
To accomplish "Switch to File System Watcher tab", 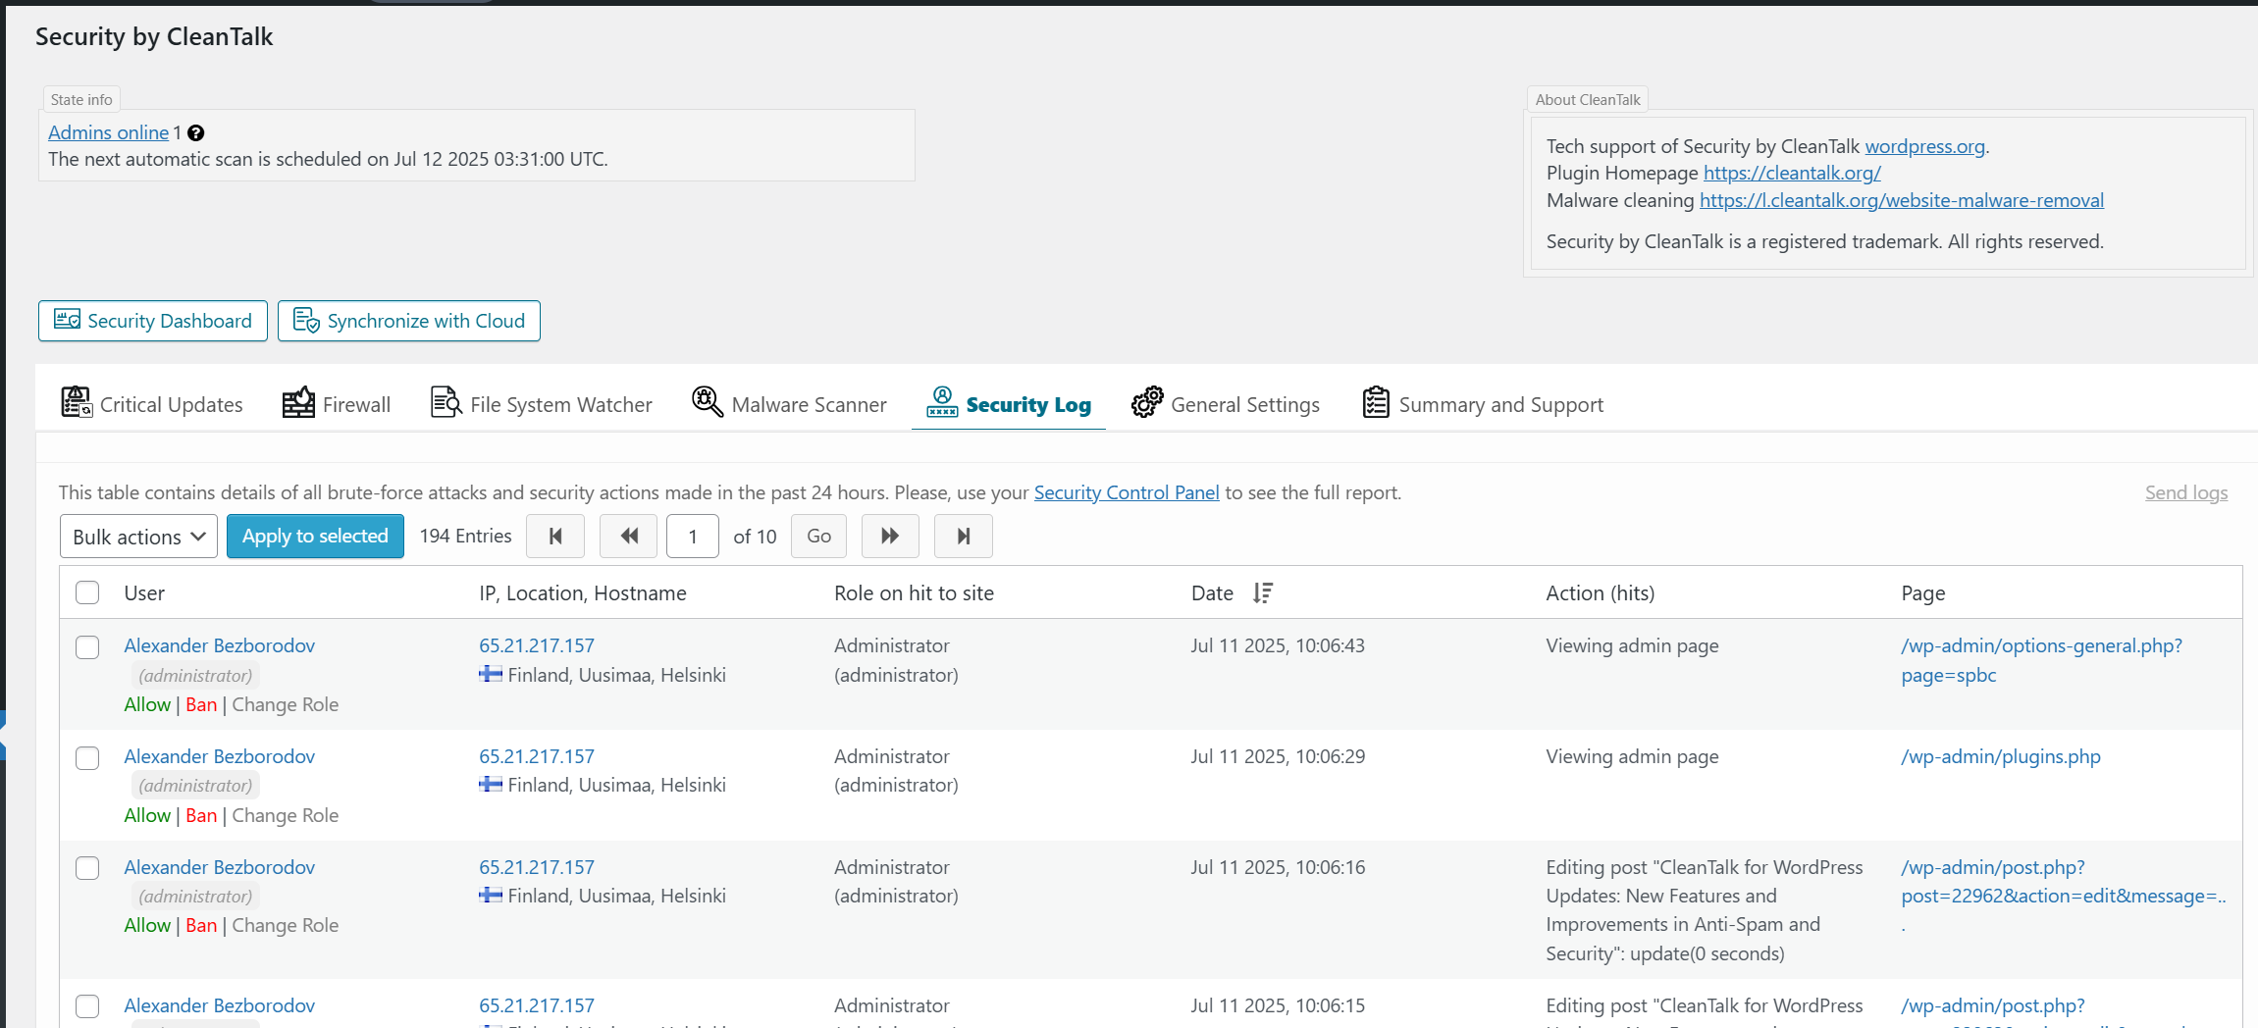I will pyautogui.click(x=542, y=404).
